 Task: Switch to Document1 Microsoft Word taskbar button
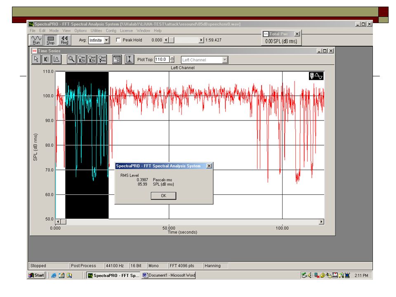click(x=168, y=275)
